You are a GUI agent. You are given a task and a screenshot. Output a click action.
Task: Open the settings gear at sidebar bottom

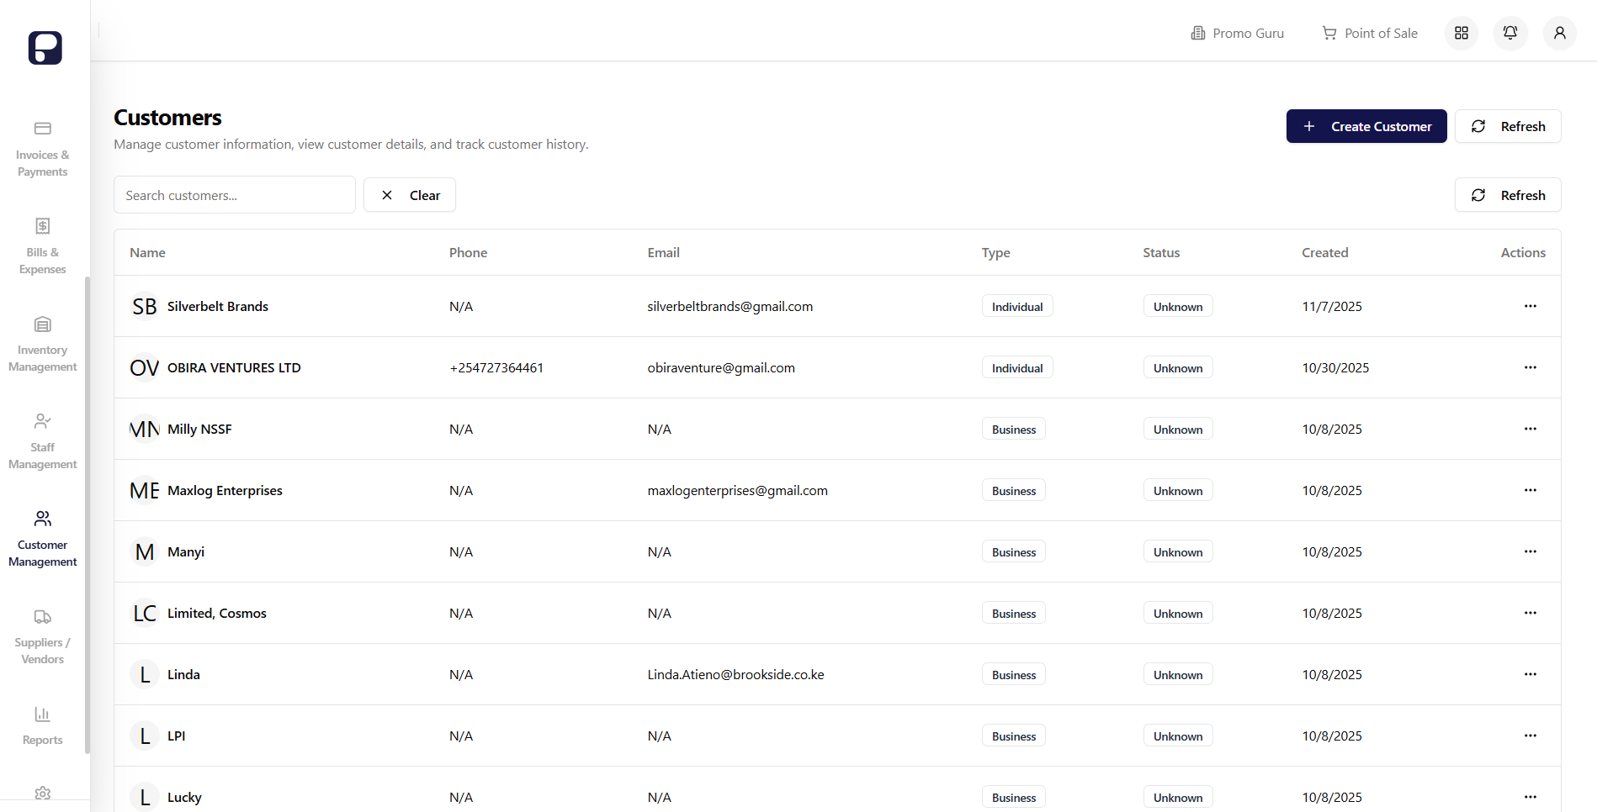[x=42, y=794]
